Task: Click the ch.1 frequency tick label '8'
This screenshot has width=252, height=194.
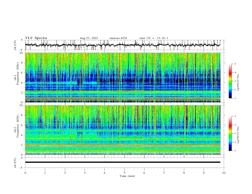Action: click(23, 63)
